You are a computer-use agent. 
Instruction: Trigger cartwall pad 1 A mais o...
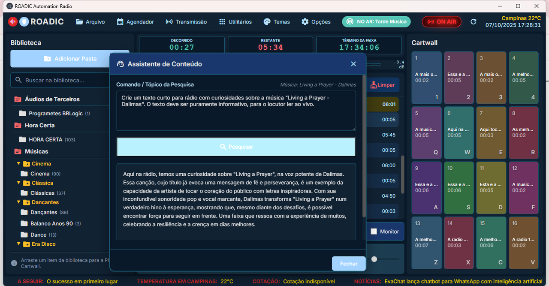426,77
